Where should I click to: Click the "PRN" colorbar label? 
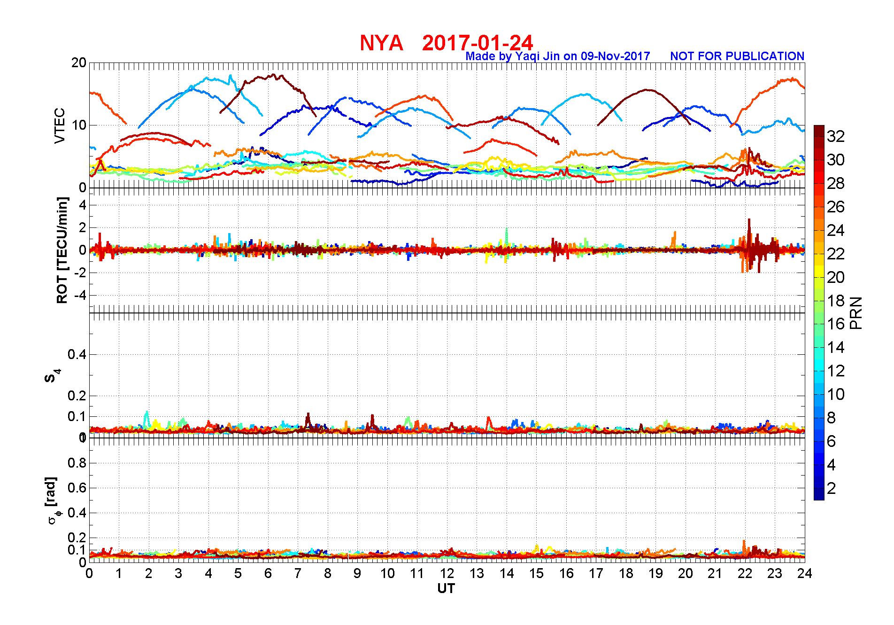tap(856, 312)
